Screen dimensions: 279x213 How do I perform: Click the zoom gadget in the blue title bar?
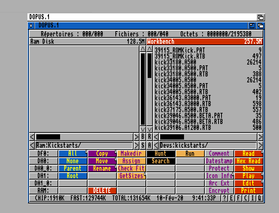click(x=252, y=26)
